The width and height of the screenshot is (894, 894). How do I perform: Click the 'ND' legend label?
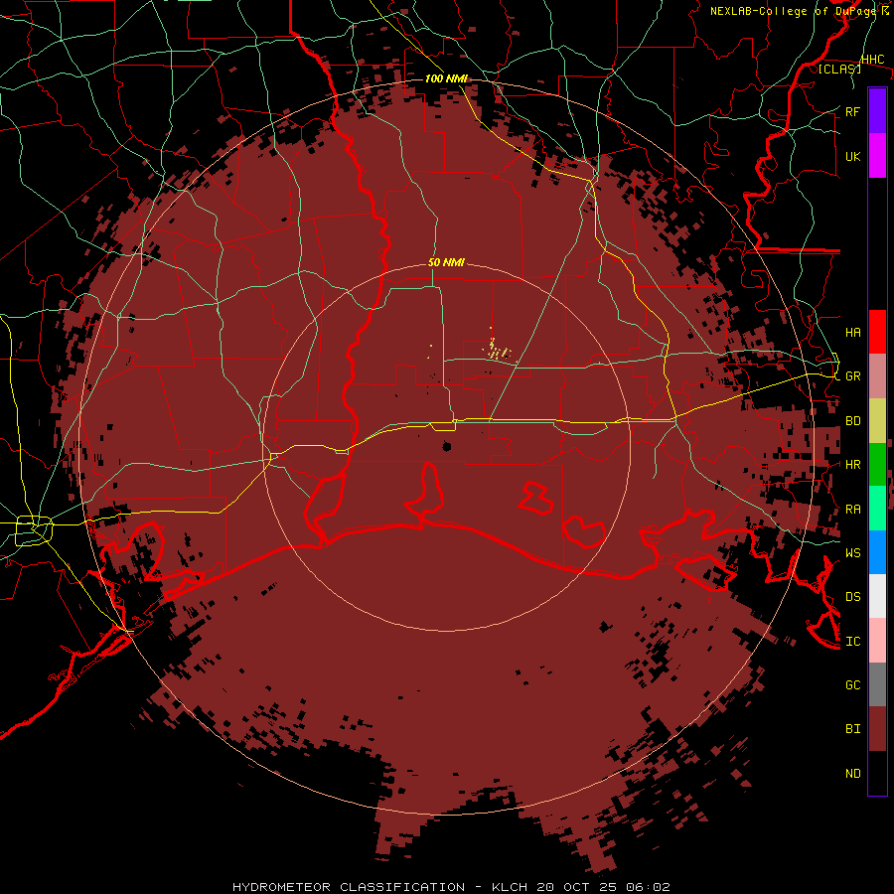(x=853, y=773)
